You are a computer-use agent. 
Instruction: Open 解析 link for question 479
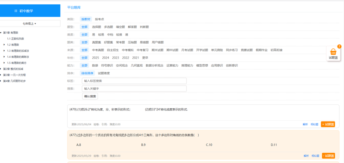(305, 124)
